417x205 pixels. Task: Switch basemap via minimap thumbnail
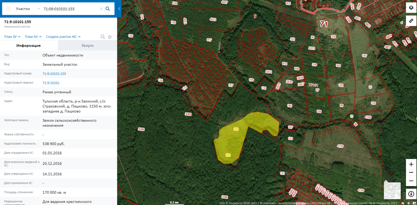392,190
